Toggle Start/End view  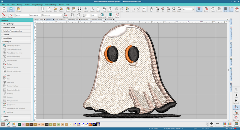[236, 119]
